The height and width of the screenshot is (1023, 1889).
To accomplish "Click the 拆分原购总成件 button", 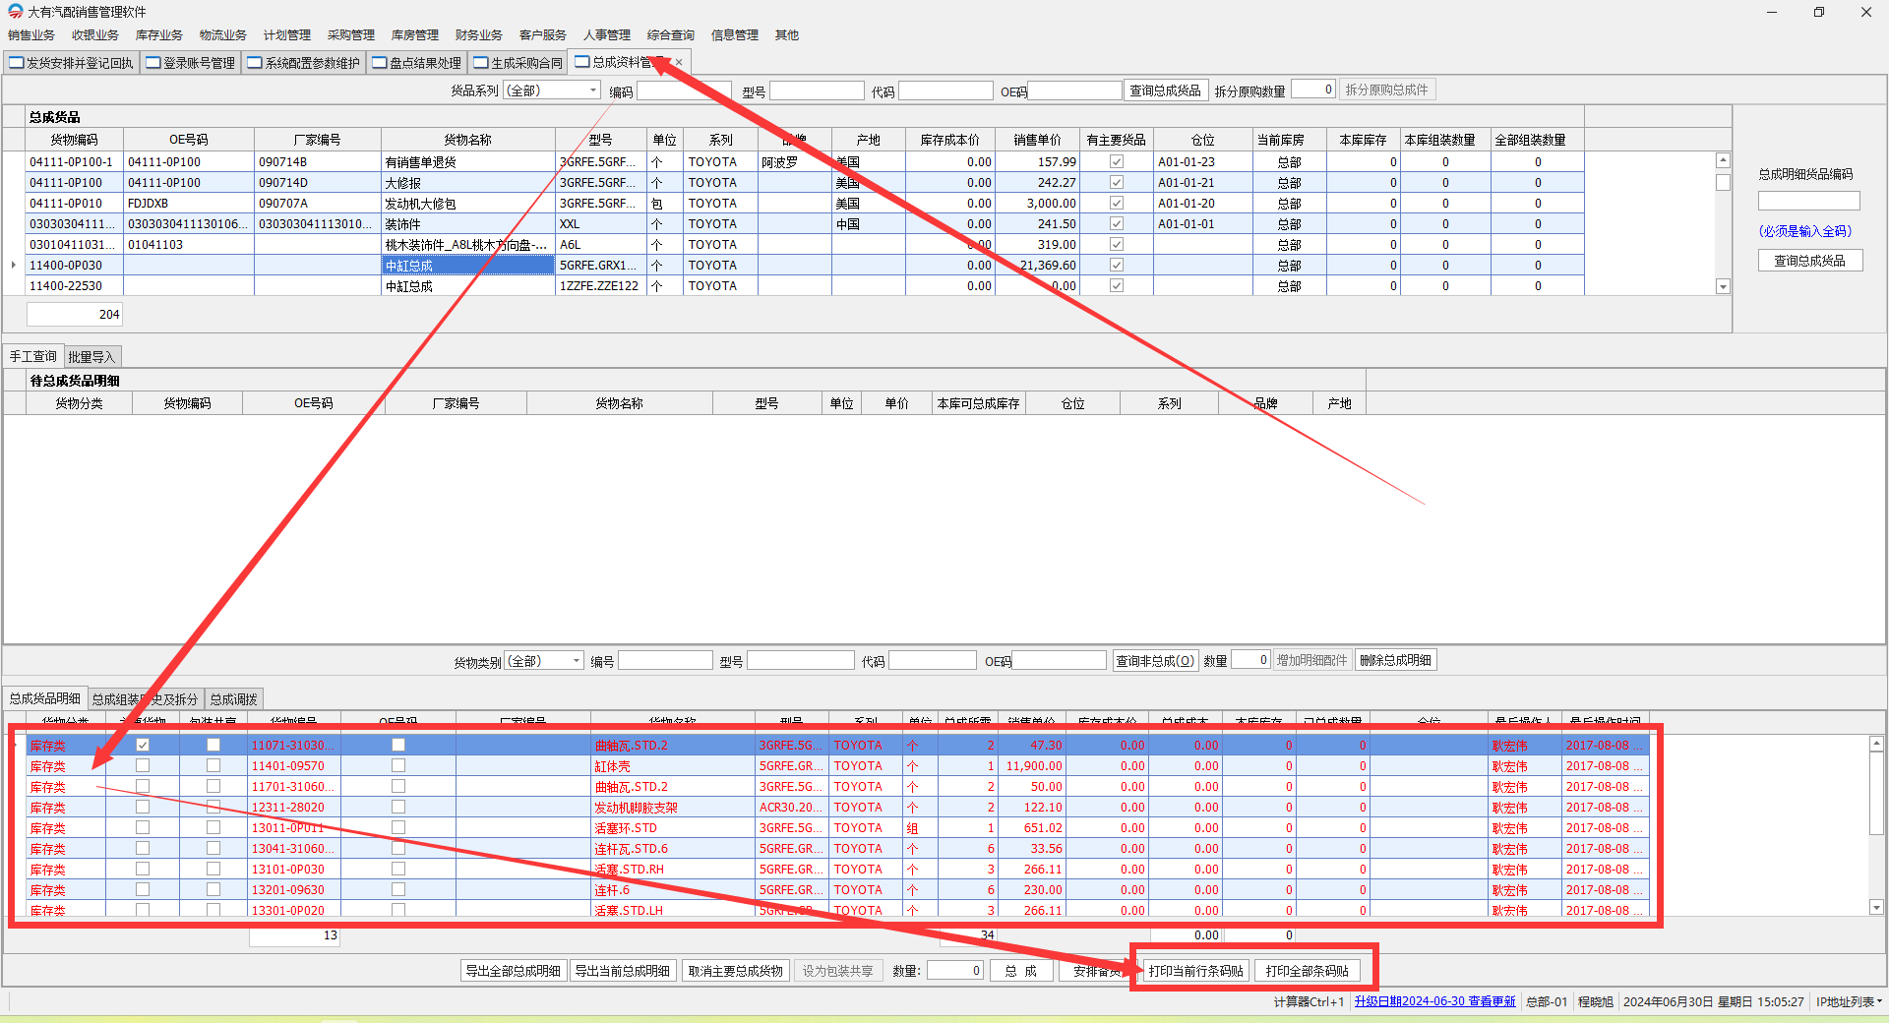I will click(1386, 90).
